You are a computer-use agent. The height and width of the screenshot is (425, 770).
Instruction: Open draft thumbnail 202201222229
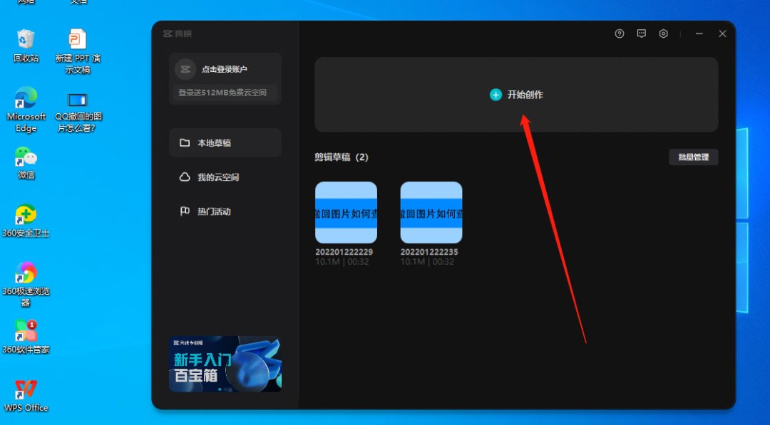point(346,212)
